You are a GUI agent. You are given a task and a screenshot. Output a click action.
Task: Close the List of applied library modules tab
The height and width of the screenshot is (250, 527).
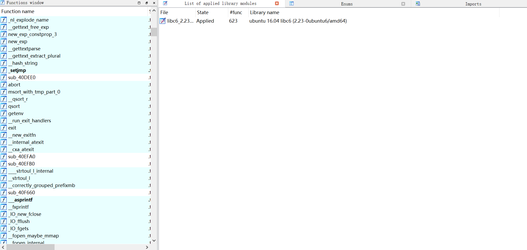(277, 3)
